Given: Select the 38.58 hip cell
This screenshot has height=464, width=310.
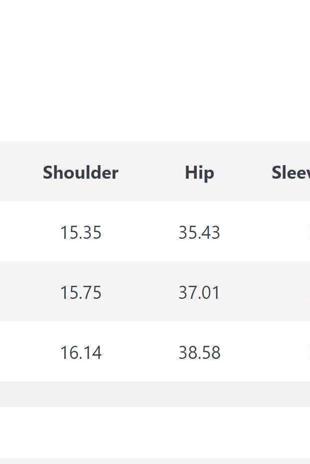Looking at the screenshot, I should pyautogui.click(x=199, y=353).
